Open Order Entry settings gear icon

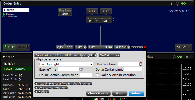tap(177, 4)
